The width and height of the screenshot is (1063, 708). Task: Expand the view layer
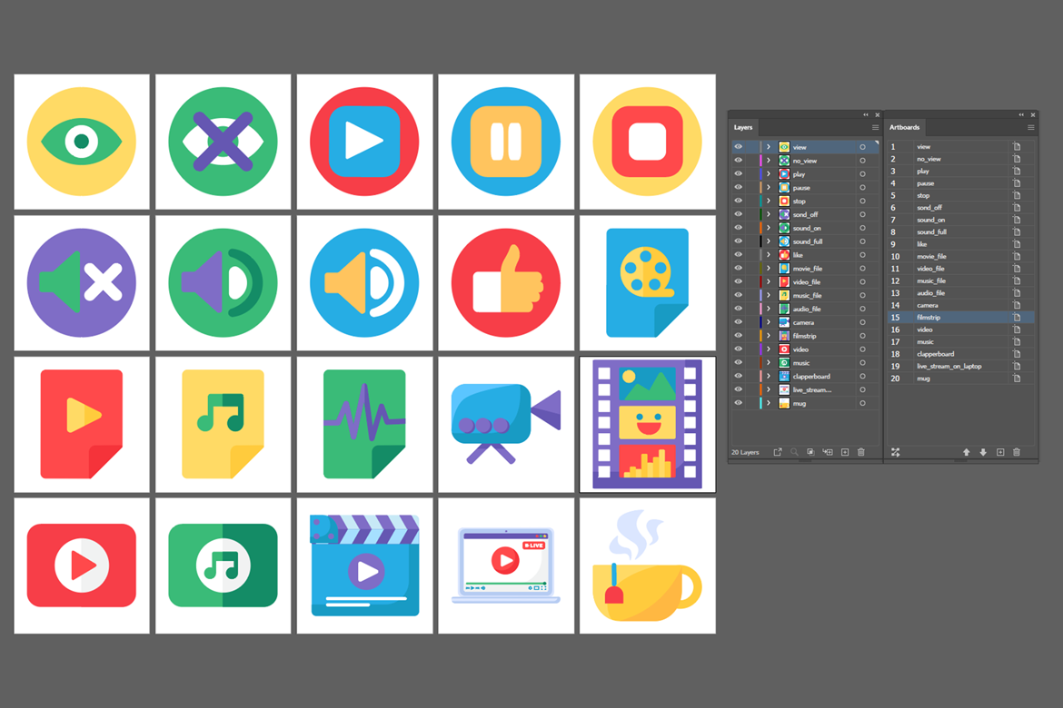[769, 146]
